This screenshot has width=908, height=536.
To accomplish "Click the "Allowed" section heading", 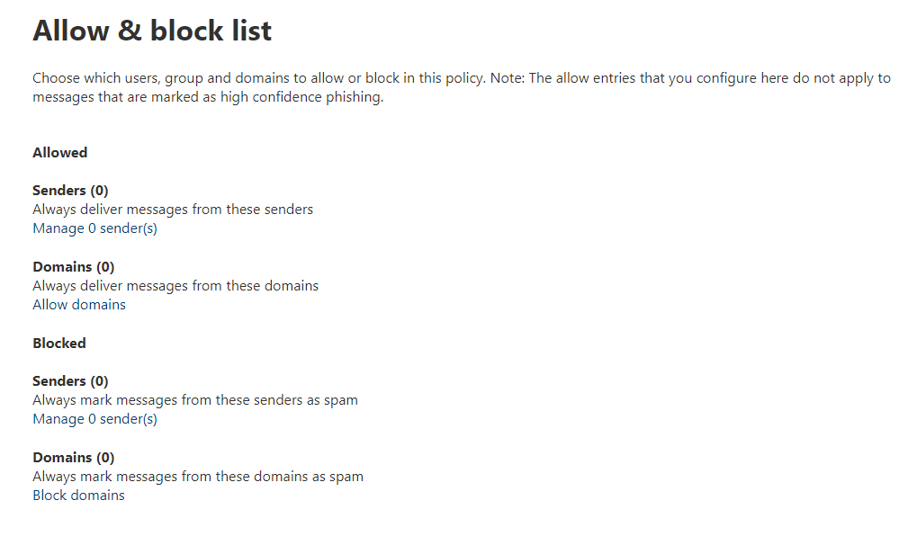I will coord(59,152).
